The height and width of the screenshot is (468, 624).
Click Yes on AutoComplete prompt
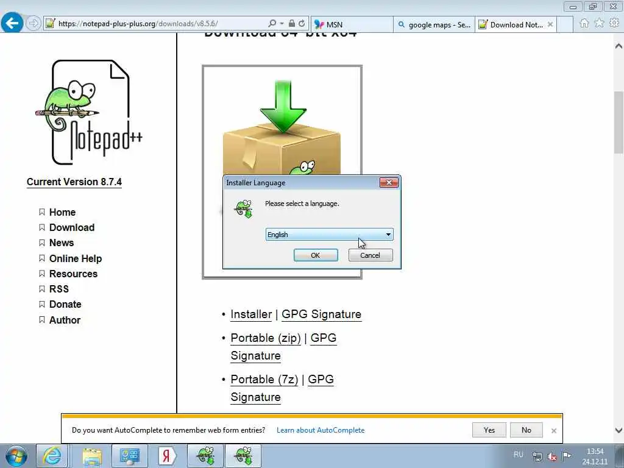pyautogui.click(x=489, y=430)
